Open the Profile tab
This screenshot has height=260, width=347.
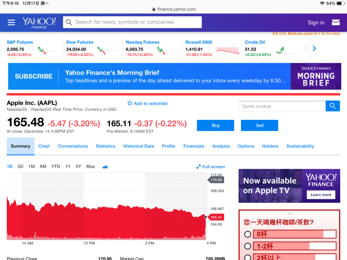tap(169, 146)
